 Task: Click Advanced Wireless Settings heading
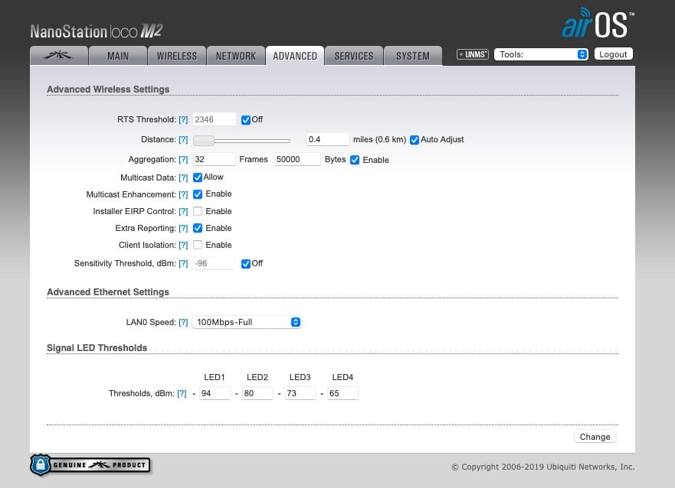point(108,89)
